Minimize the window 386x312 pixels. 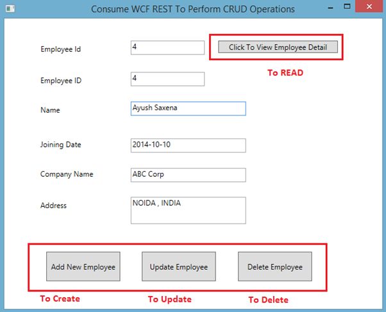(331, 8)
